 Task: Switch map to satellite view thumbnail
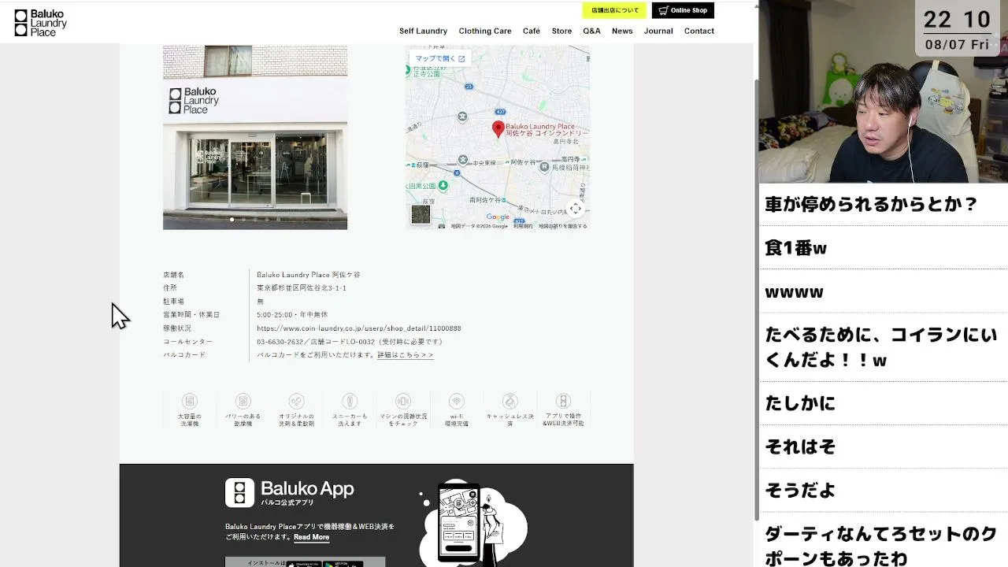click(421, 214)
